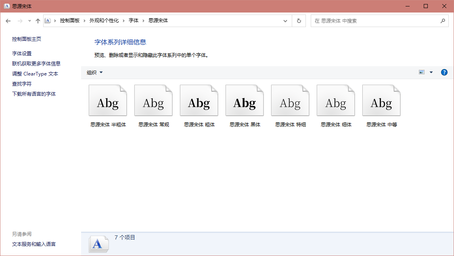Open the view options dropdown arrow
The height and width of the screenshot is (256, 454).
coord(431,72)
